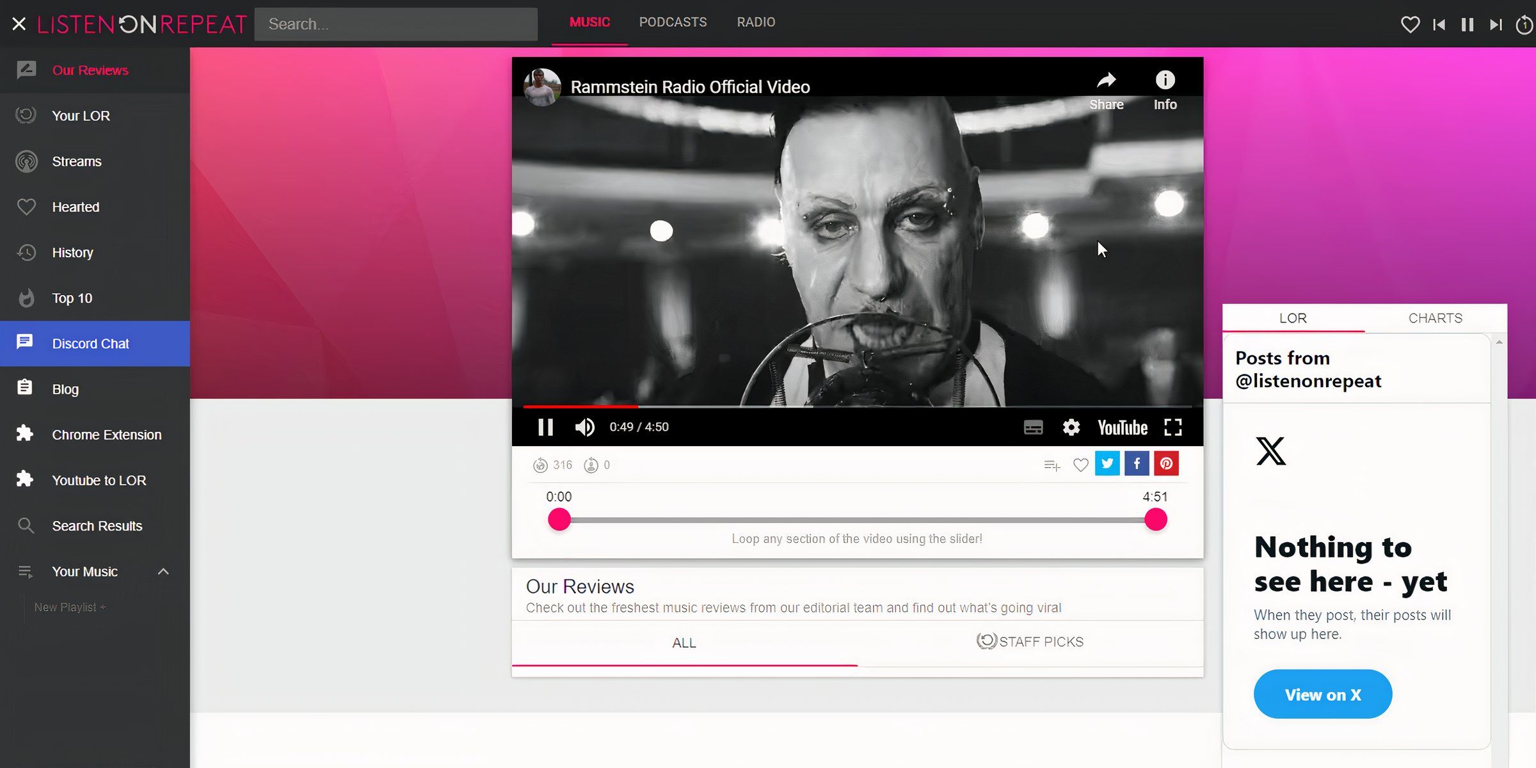
Task: Open YouTube settings gear menu
Action: (x=1071, y=426)
